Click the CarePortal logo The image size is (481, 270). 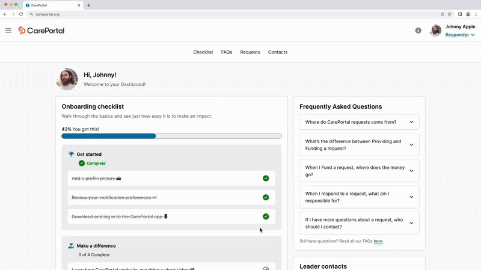[41, 31]
